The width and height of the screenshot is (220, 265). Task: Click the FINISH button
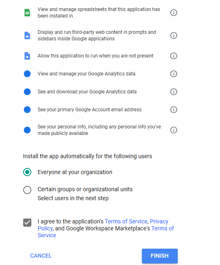[160, 256]
